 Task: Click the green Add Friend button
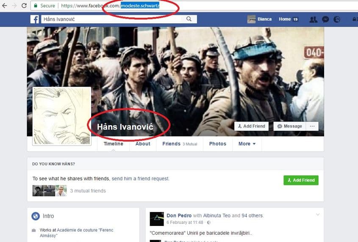pyautogui.click(x=301, y=180)
